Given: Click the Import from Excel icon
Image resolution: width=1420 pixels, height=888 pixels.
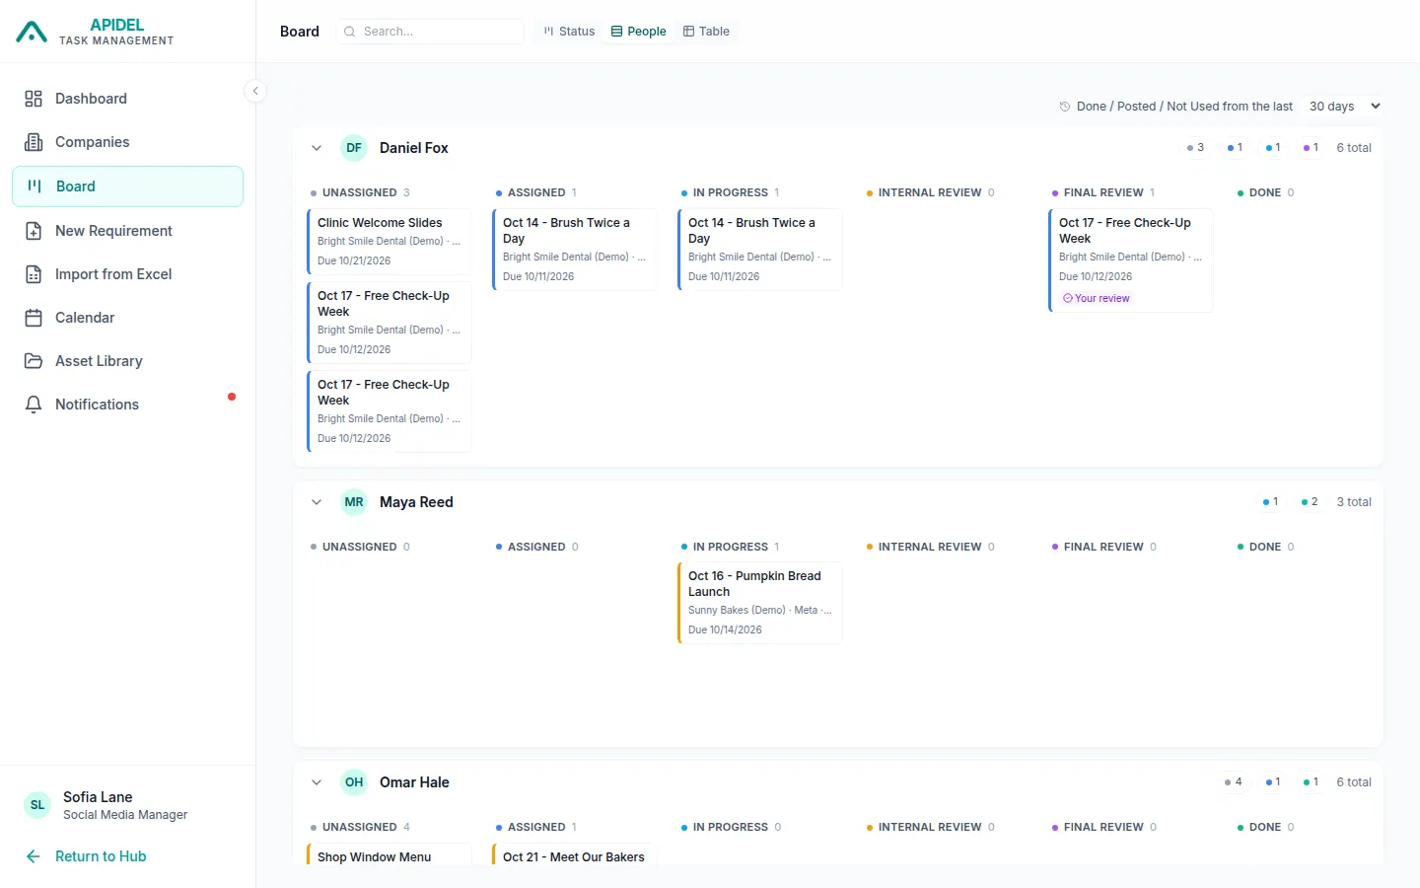Looking at the screenshot, I should [x=34, y=274].
